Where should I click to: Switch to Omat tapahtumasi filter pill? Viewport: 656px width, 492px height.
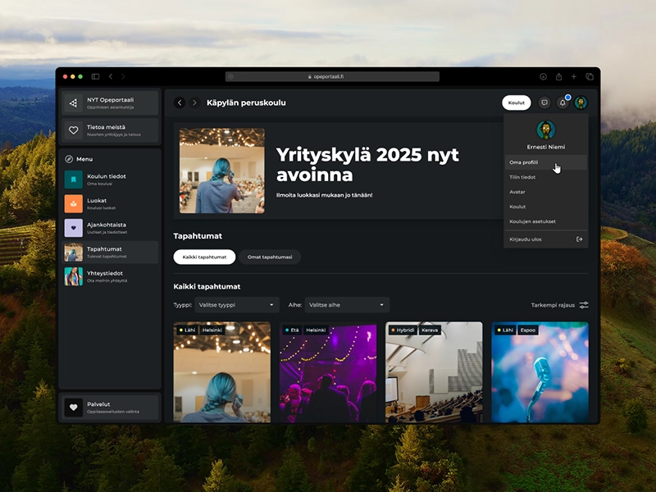[x=270, y=257]
